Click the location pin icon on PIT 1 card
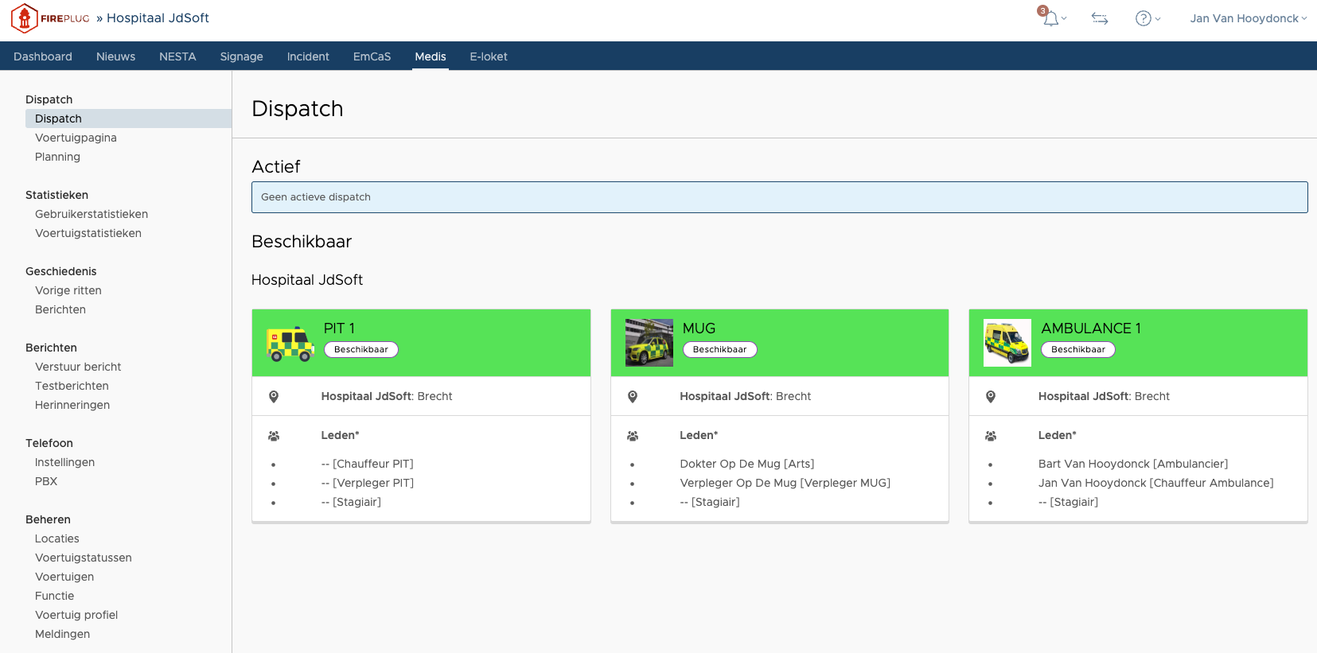1317x653 pixels. click(274, 397)
